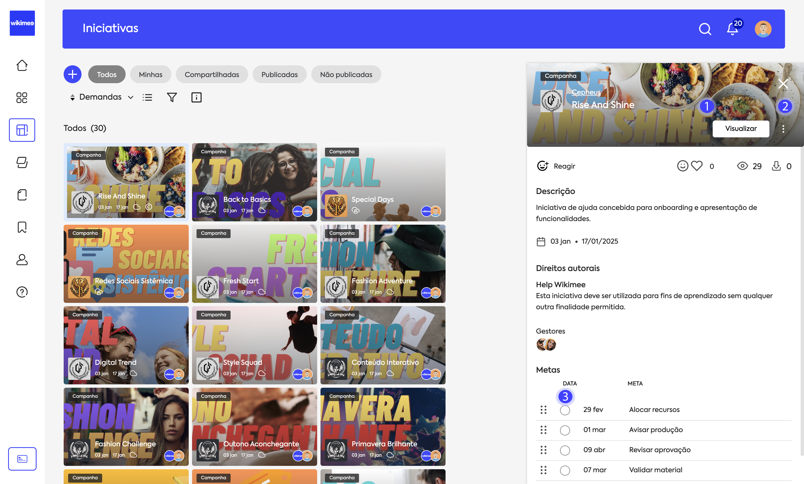
Task: Open the three-dot menu beside Visualizar
Action: (x=783, y=129)
